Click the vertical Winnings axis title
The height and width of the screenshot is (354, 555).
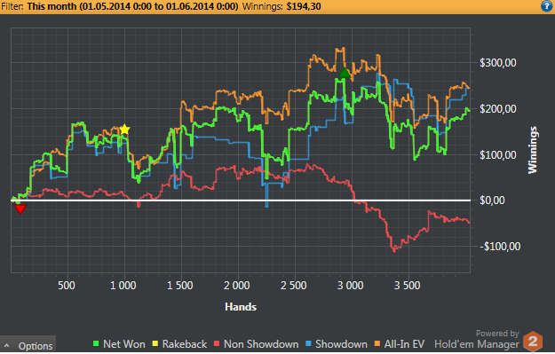533,150
